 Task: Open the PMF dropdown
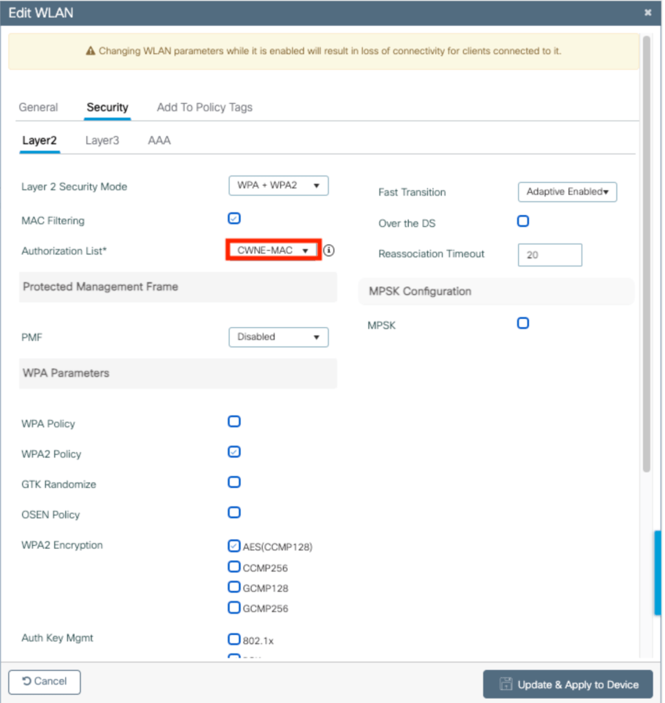pos(278,337)
